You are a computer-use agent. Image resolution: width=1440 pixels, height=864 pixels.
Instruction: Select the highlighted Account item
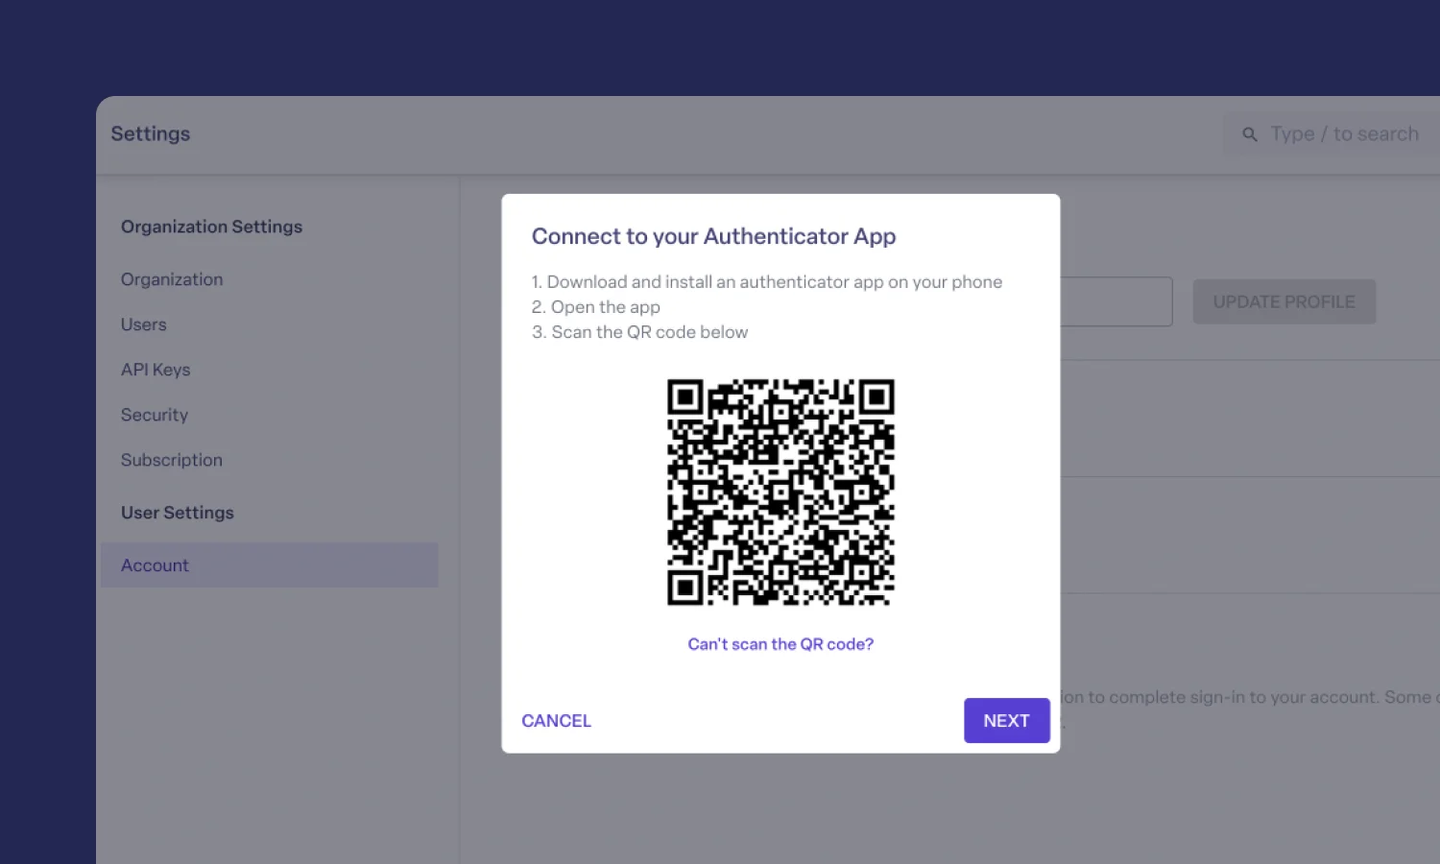click(x=270, y=565)
